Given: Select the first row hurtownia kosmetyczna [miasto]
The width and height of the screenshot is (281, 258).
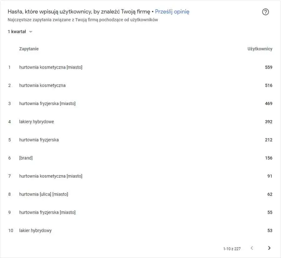Looking at the screenshot, I should tap(140, 67).
